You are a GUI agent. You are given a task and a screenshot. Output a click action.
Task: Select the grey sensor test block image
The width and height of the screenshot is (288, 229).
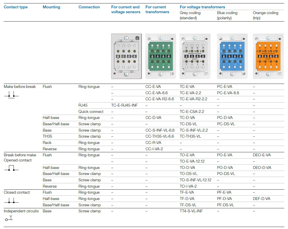tap(127, 56)
